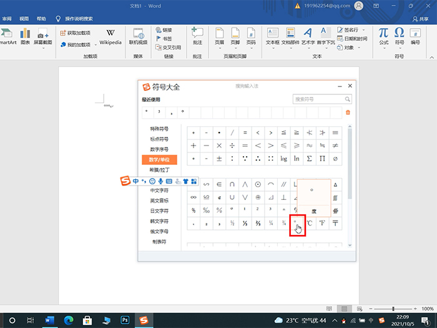437x328 pixels.
Task: Select the 希腊/拉丁 category
Action: (x=159, y=169)
